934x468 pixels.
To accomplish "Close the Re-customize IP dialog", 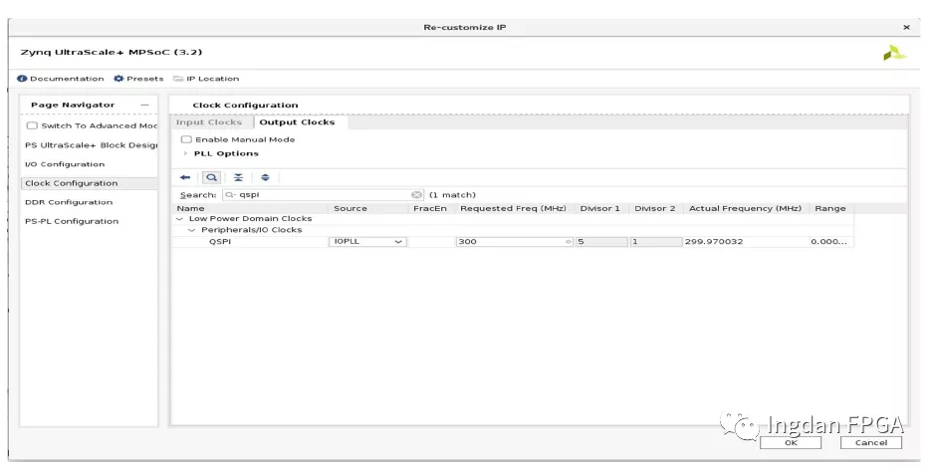I will coord(906,28).
